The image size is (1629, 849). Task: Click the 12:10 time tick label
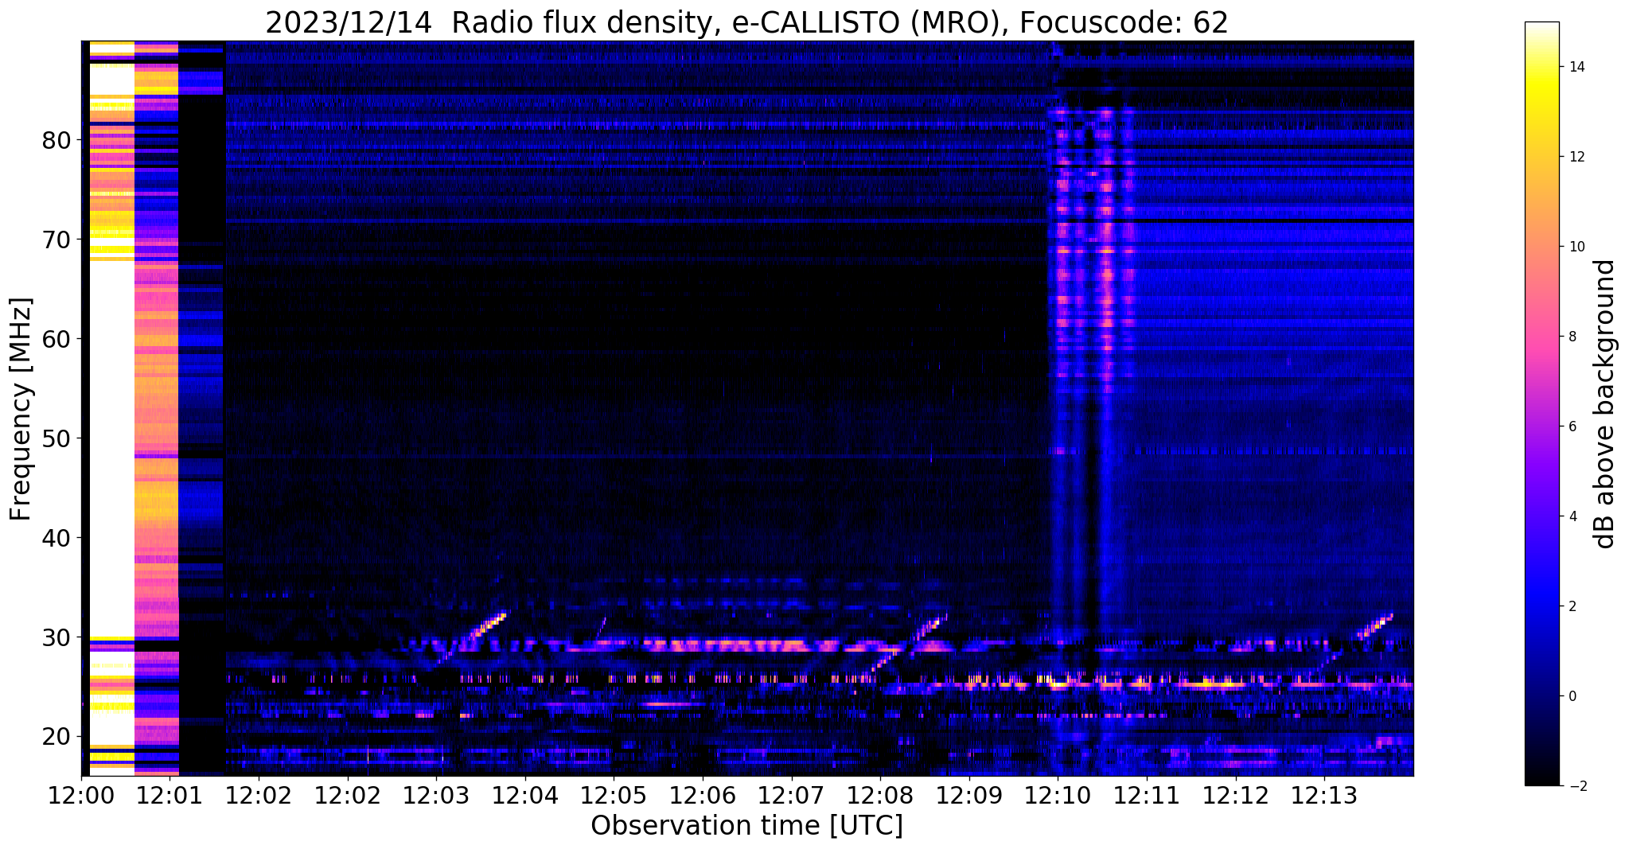coord(1058,796)
